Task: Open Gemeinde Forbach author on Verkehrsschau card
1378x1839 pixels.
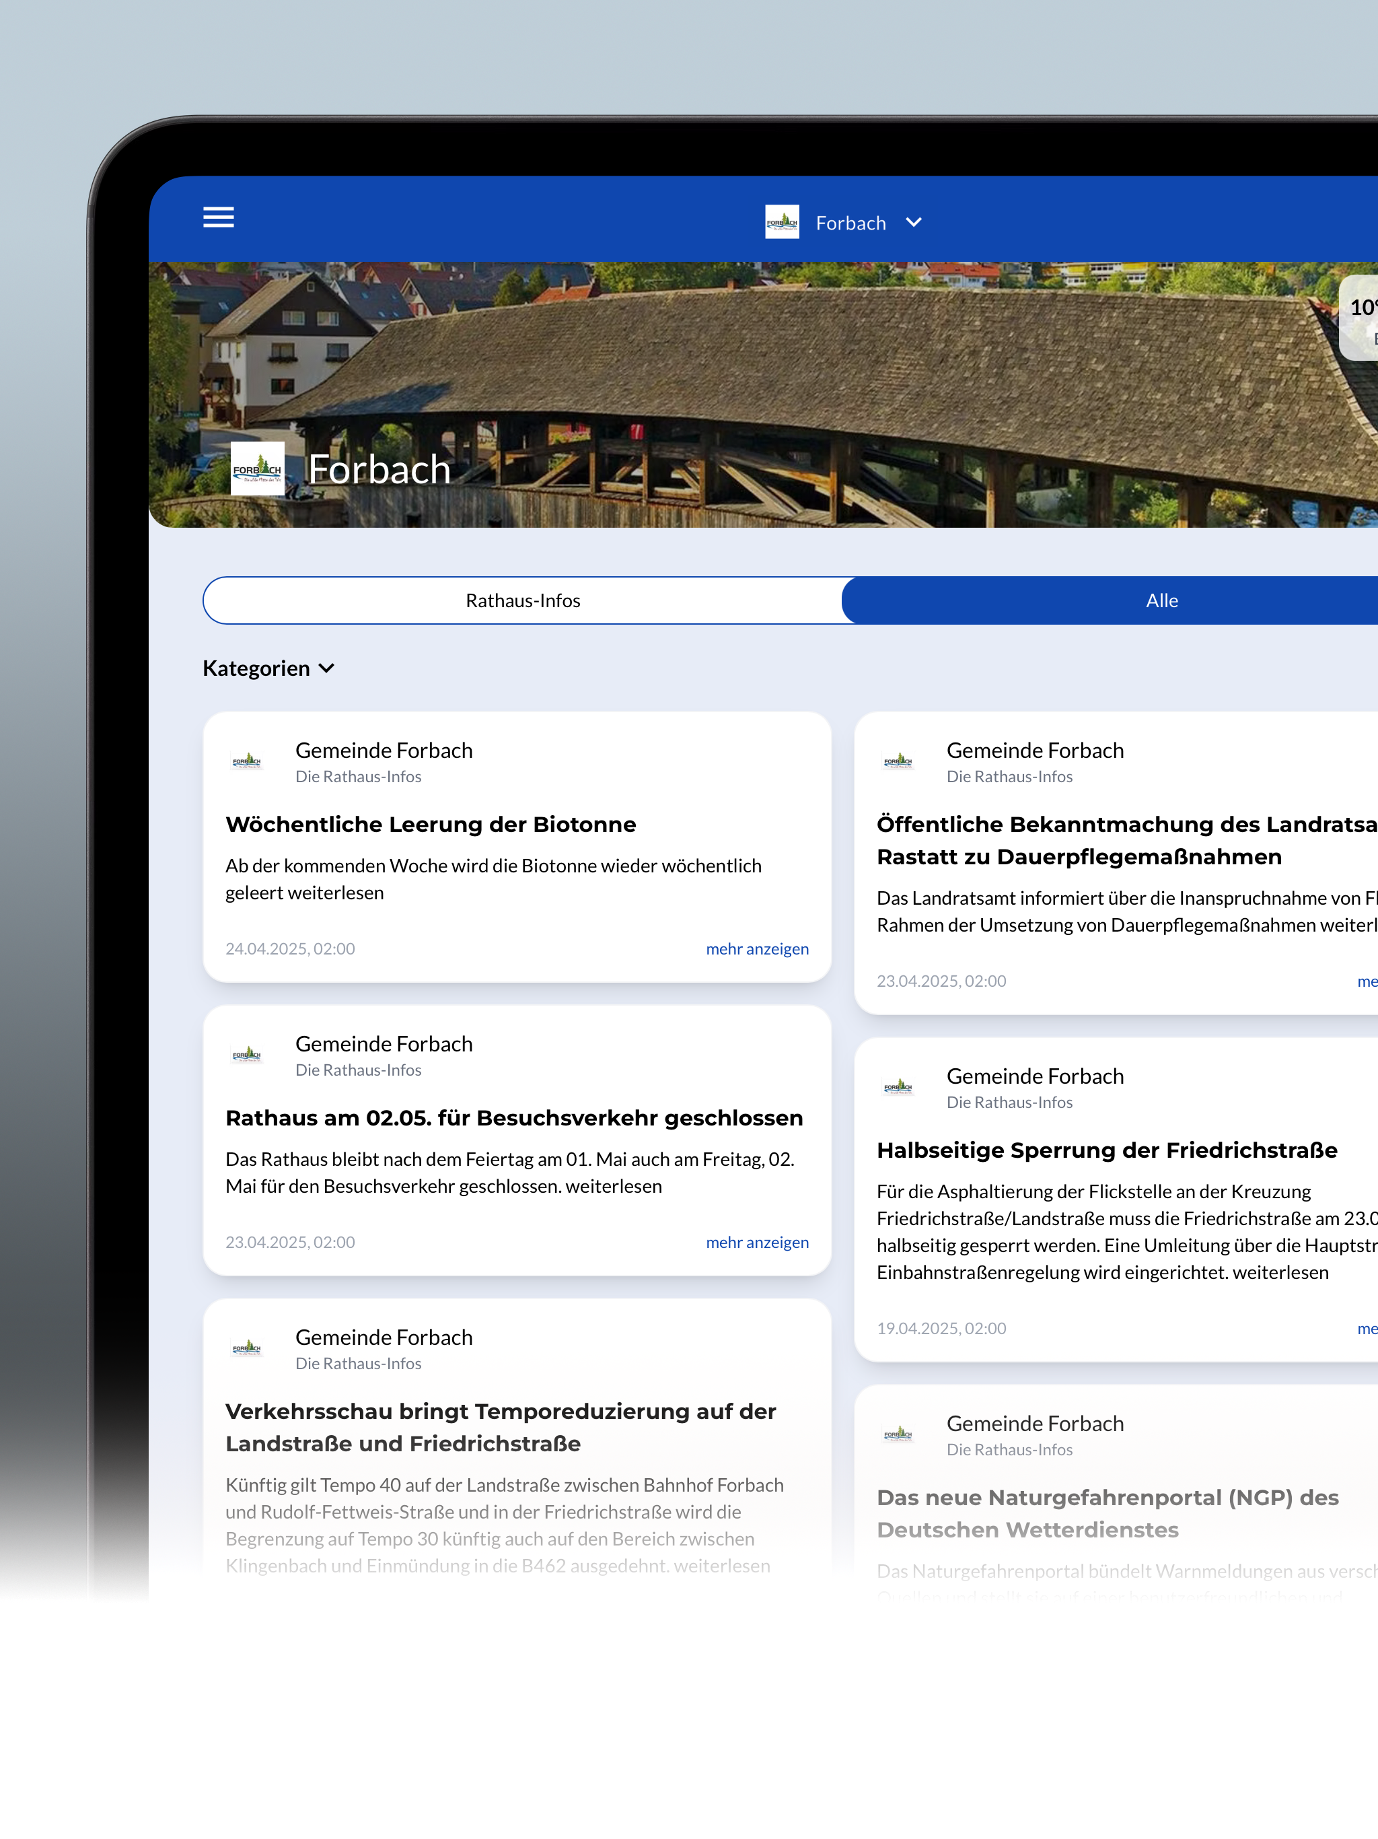Action: coord(384,1338)
